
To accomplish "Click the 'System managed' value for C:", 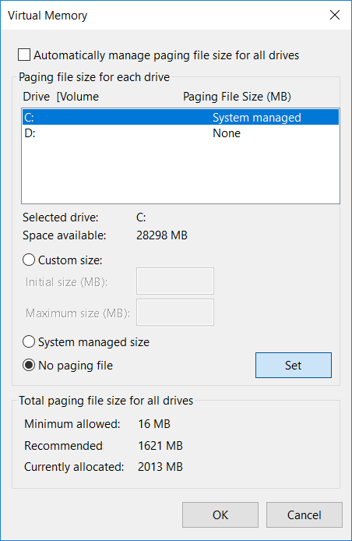I will tap(257, 118).
